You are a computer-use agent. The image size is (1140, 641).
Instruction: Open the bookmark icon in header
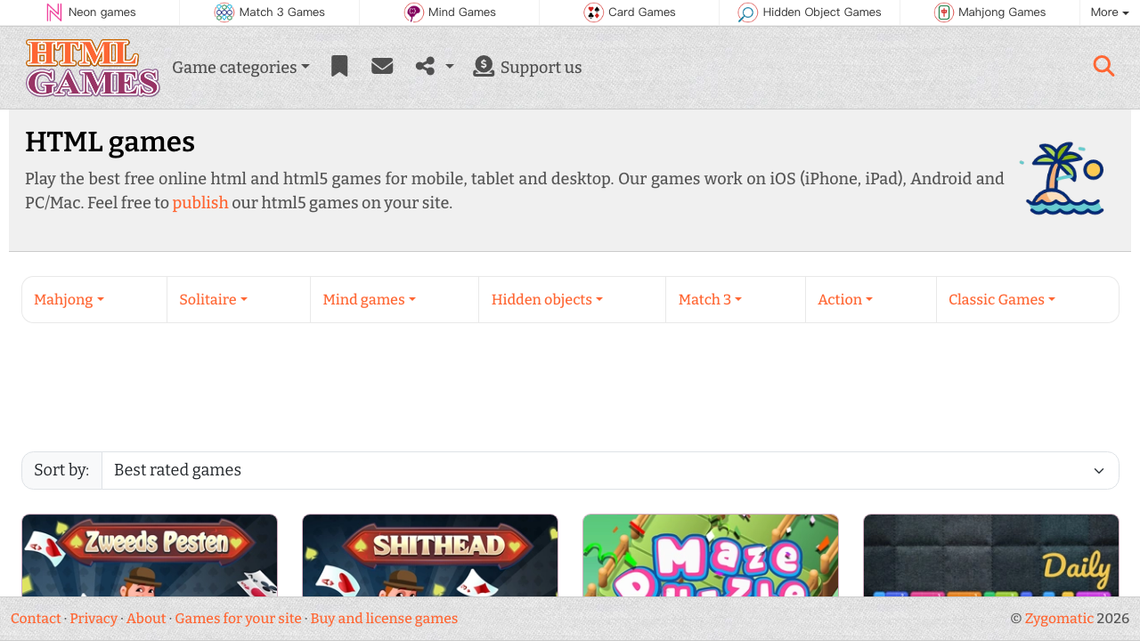(339, 66)
